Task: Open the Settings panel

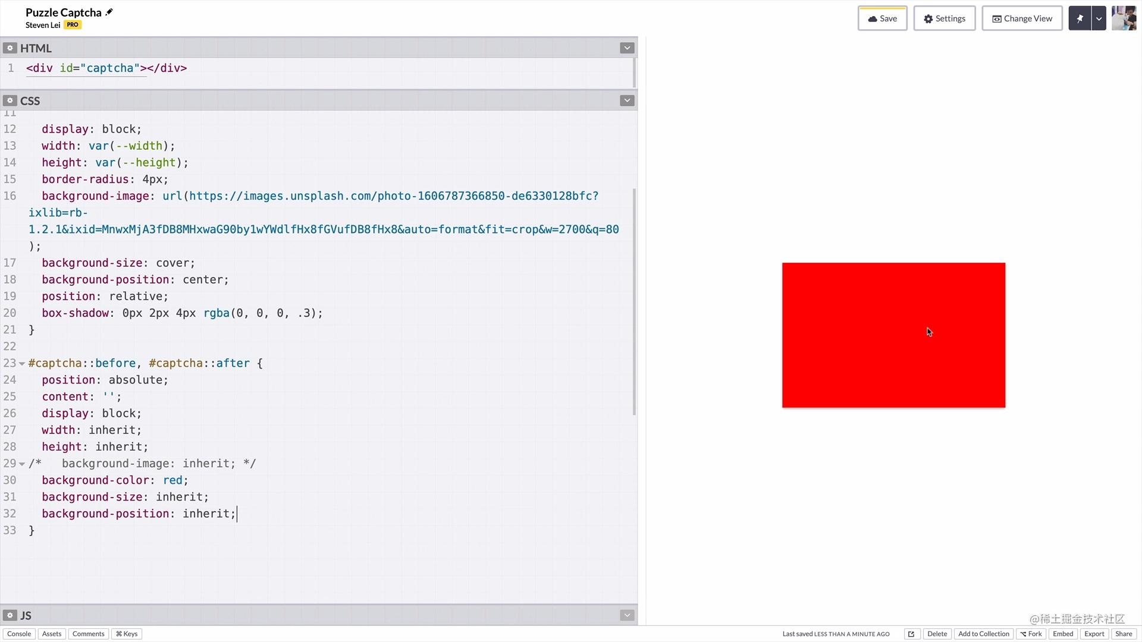Action: coord(943,18)
